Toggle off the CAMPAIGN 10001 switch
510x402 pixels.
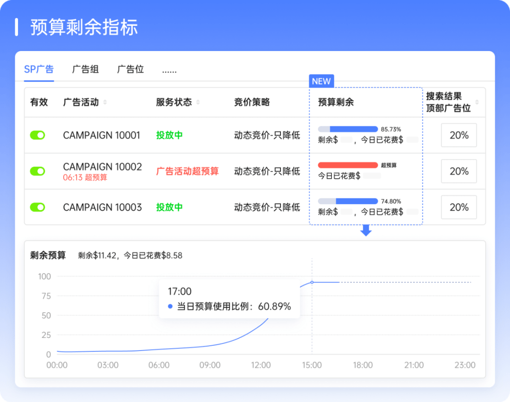(x=37, y=135)
